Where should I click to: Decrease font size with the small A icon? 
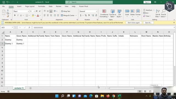40,11
